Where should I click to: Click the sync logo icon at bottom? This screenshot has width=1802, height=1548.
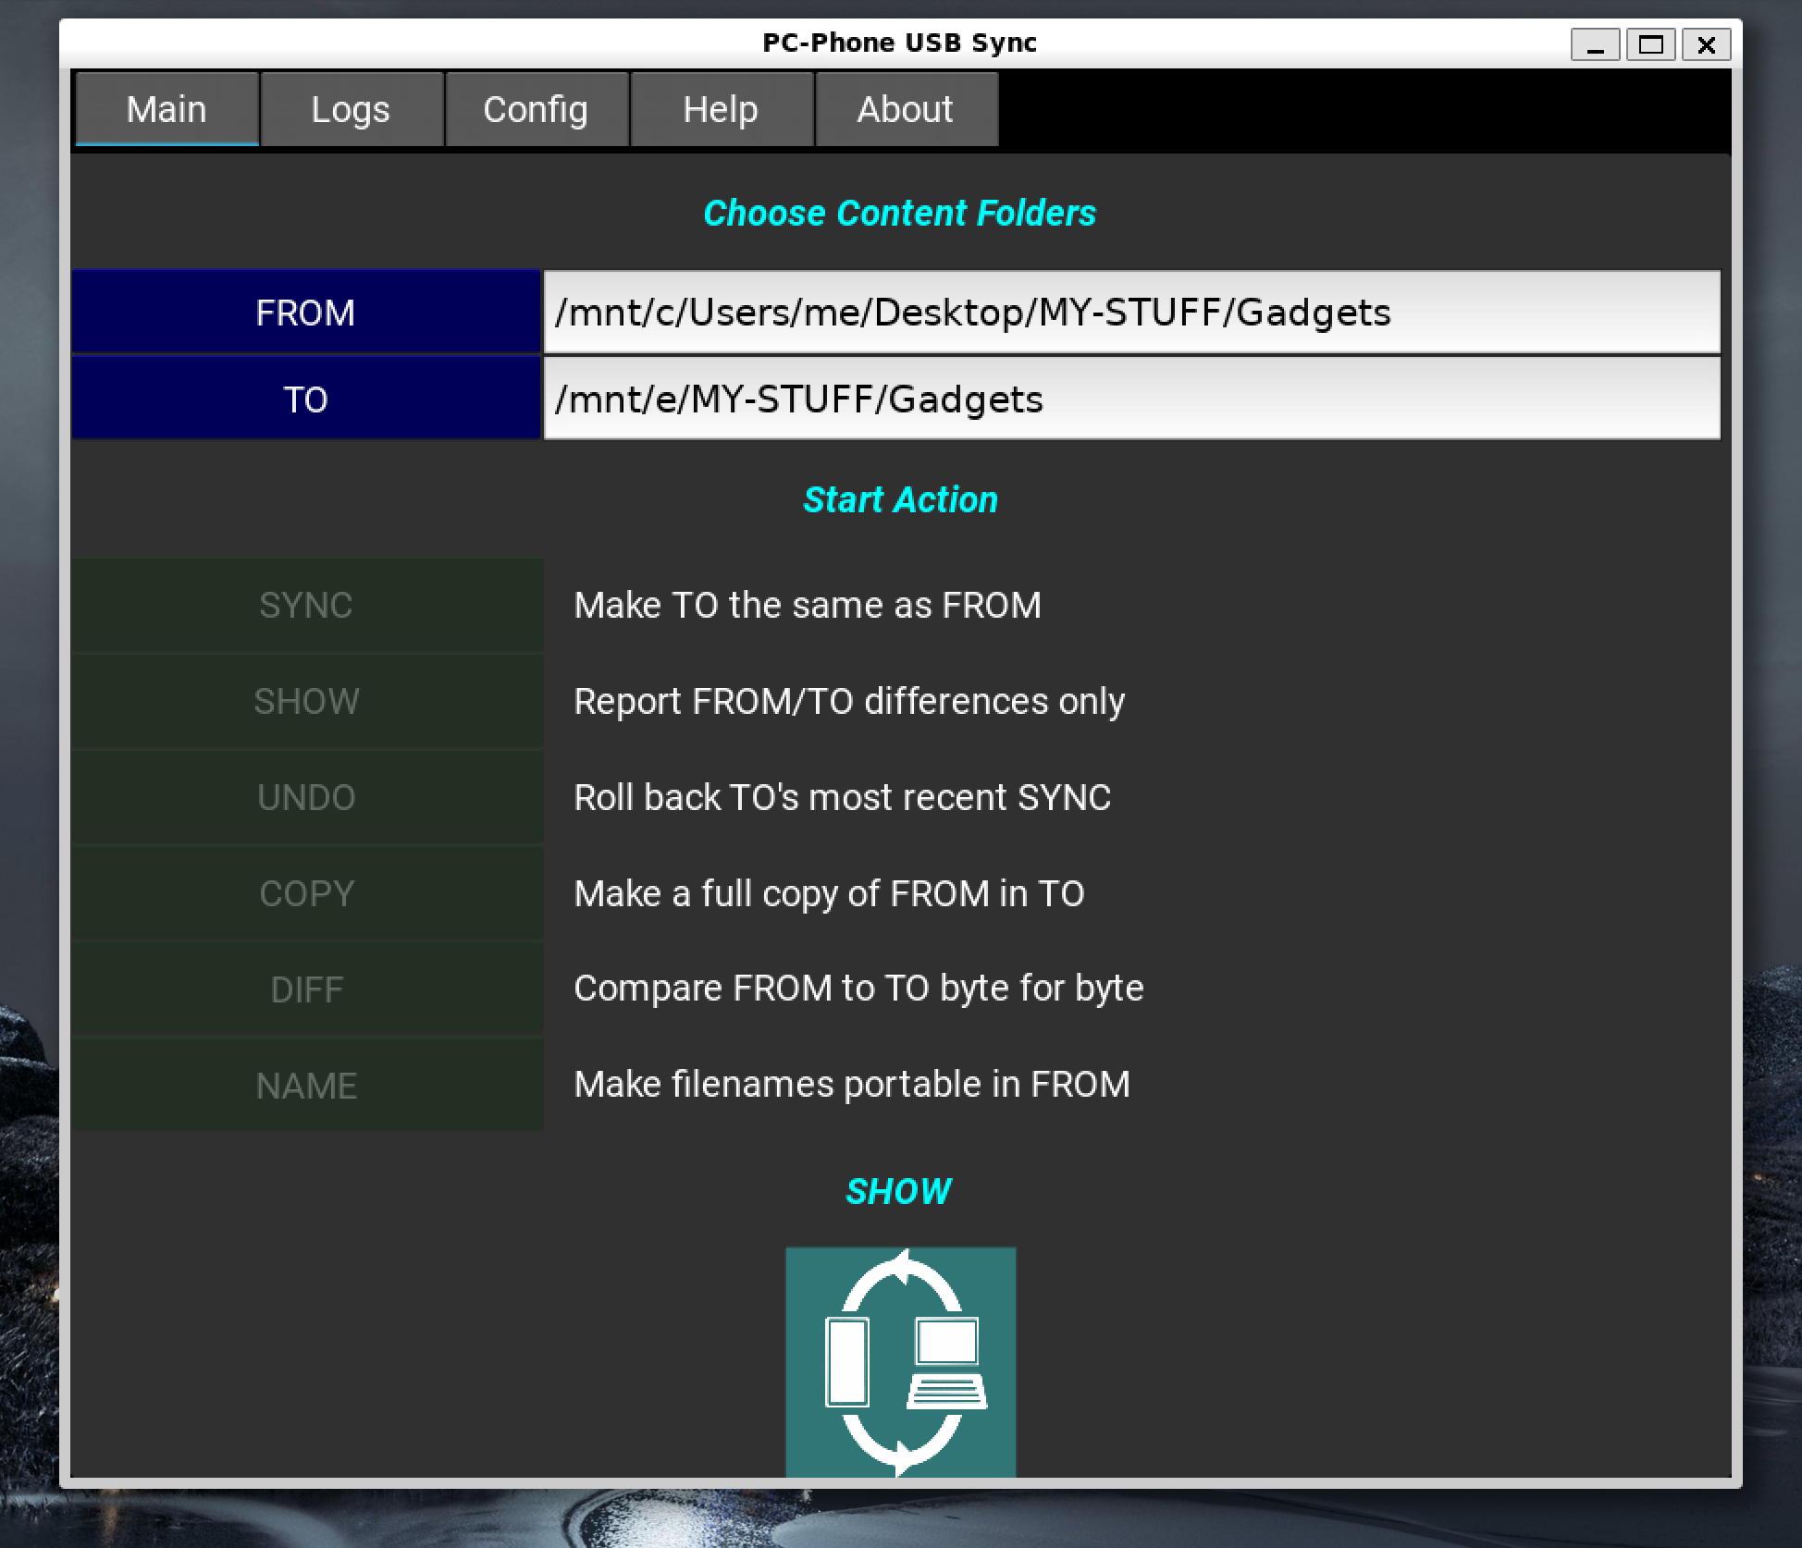click(x=900, y=1361)
